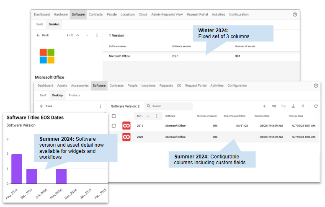Click the download export icon
The image size is (325, 207).
(293, 106)
